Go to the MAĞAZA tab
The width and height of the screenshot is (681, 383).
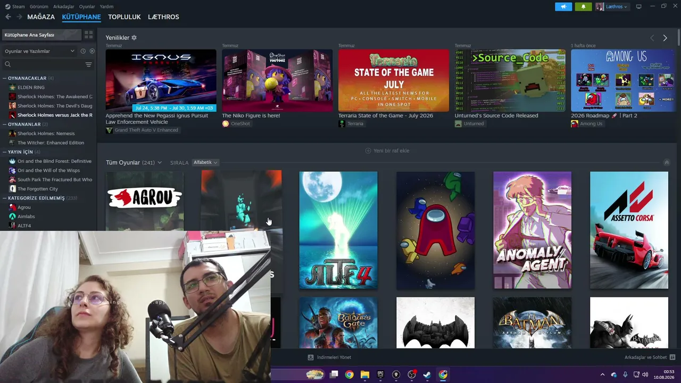pyautogui.click(x=41, y=17)
